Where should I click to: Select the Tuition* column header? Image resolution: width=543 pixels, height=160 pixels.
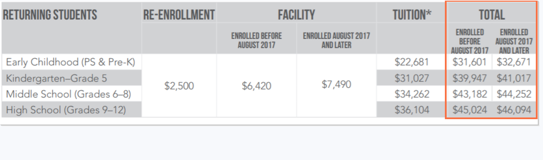point(412,15)
